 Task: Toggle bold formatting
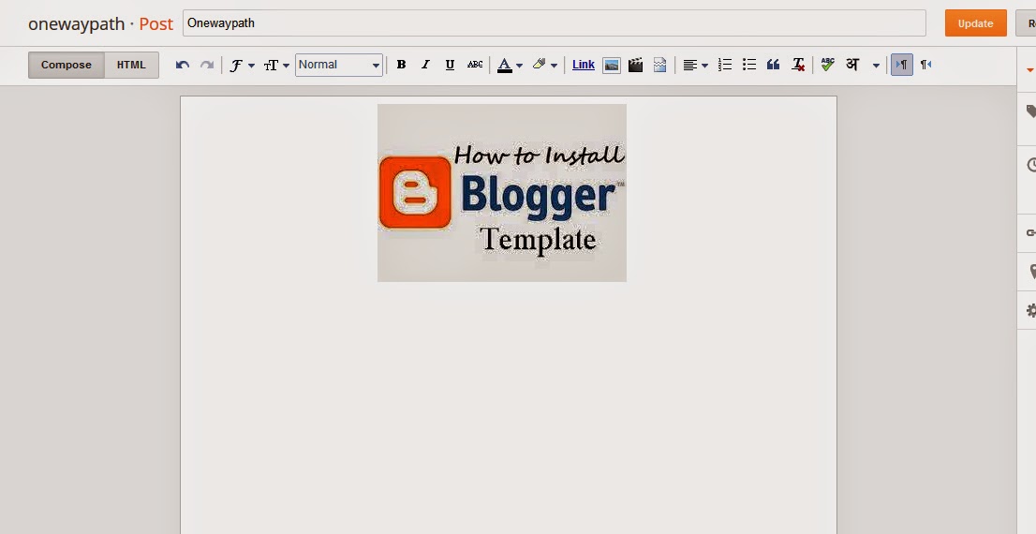click(x=401, y=65)
